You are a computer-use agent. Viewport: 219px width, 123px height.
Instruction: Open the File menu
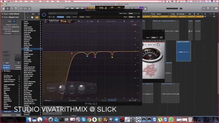[18, 1]
